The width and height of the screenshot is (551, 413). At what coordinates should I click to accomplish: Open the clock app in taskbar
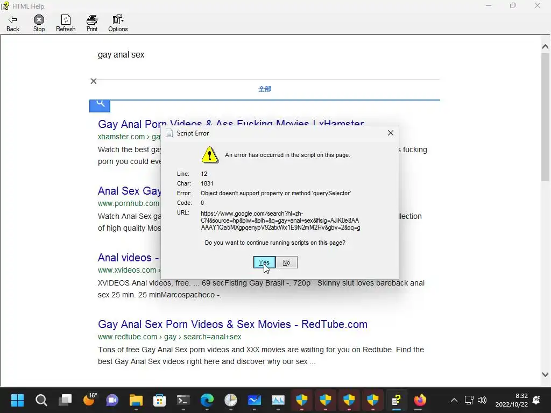231,400
